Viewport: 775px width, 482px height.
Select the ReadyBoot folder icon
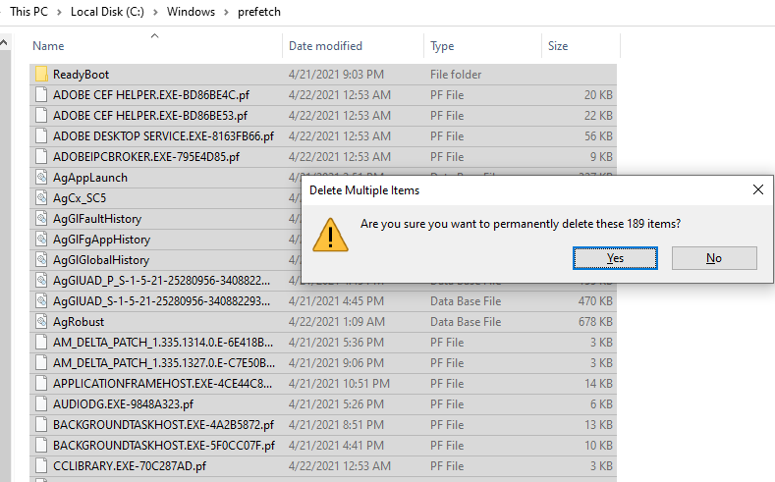tap(41, 75)
